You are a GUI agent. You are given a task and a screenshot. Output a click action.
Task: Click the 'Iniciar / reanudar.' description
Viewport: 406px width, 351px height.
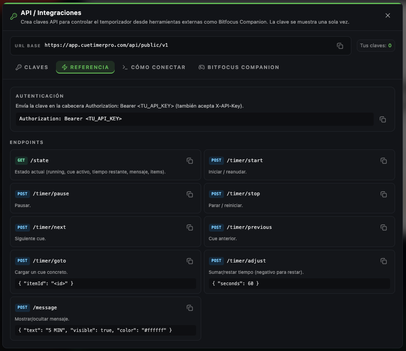tap(227, 172)
